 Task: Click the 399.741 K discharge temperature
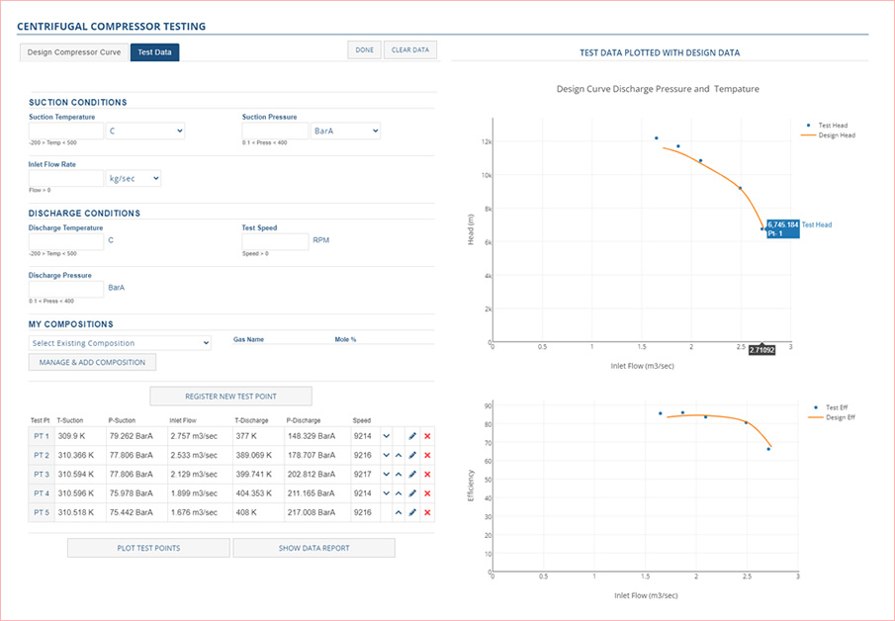253,475
